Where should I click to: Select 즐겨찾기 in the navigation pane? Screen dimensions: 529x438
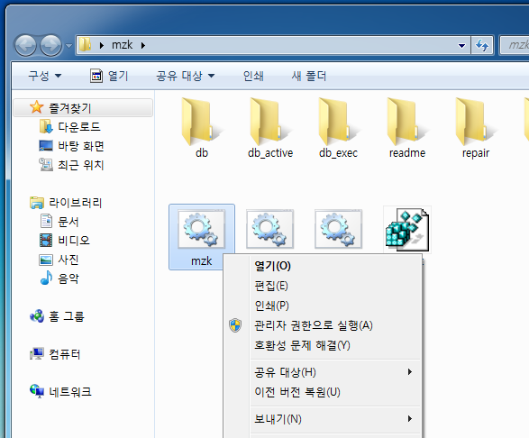click(x=83, y=108)
